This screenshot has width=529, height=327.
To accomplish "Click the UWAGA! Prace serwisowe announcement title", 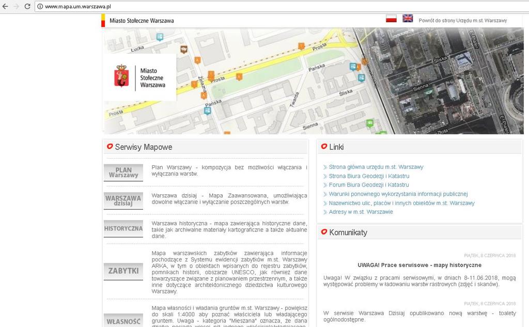I will tap(419, 265).
